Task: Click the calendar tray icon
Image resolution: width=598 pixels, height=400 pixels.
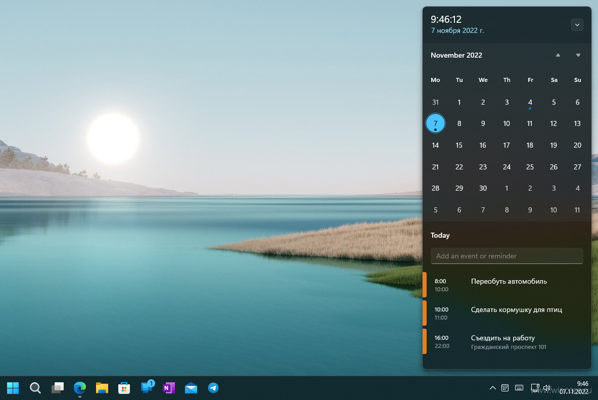Action: [504, 388]
